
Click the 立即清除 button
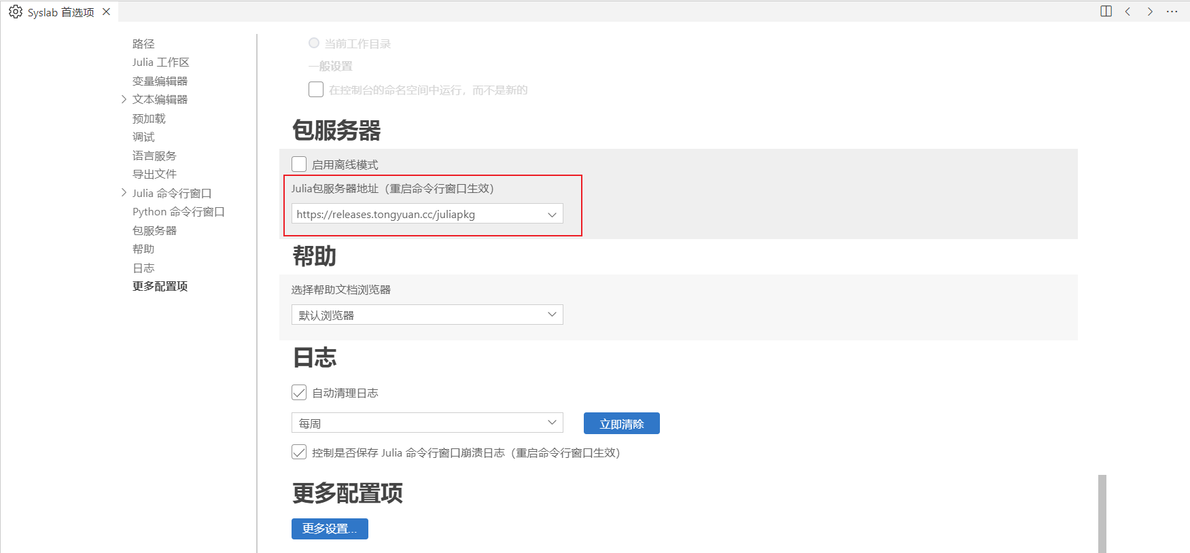[x=622, y=423]
